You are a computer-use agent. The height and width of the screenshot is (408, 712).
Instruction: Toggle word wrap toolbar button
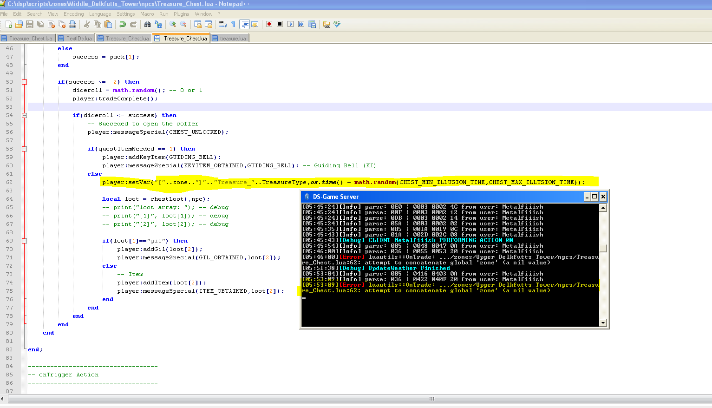(222, 24)
